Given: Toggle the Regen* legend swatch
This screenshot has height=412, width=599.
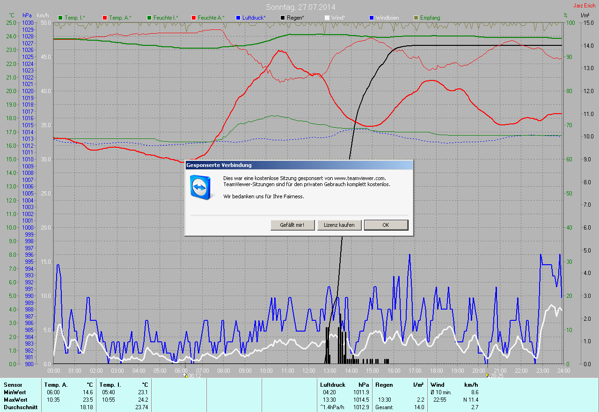Looking at the screenshot, I should tap(283, 18).
